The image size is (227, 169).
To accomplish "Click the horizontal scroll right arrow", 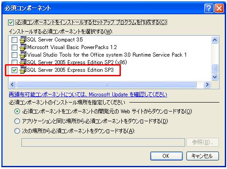I will click(x=207, y=84).
